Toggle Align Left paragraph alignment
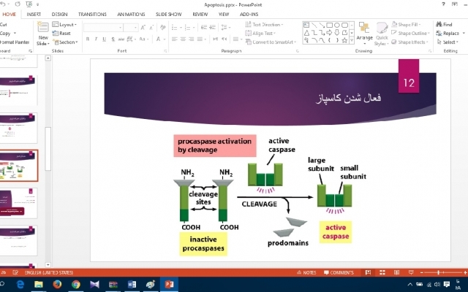Viewport: 468px width, 292px height. [x=175, y=39]
